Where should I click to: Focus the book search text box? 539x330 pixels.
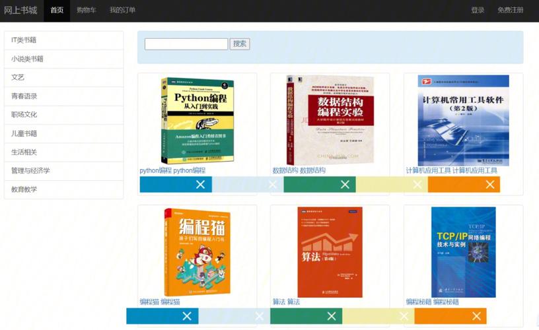pos(186,44)
